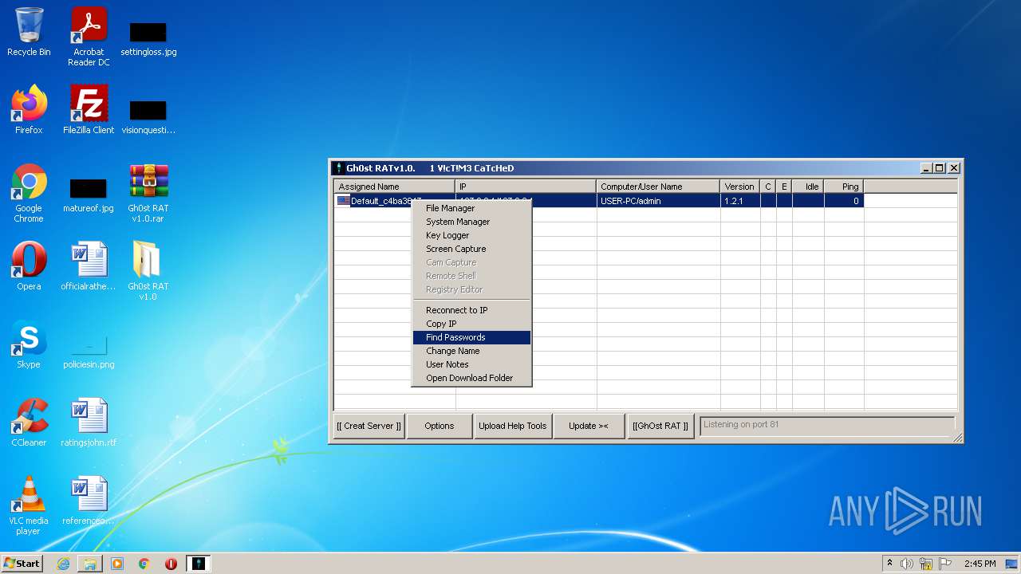Open the Options button
This screenshot has width=1021, height=574.
coord(439,426)
